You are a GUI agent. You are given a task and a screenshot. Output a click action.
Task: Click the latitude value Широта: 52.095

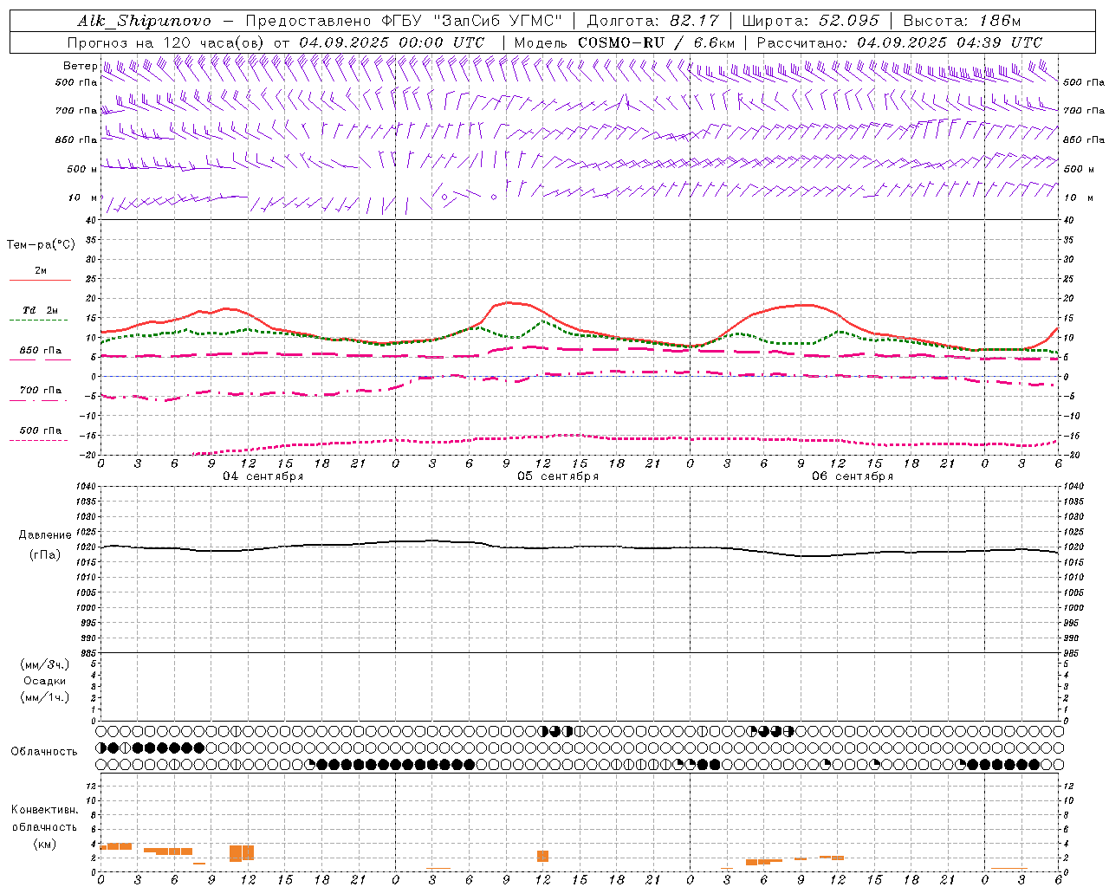tap(811, 21)
